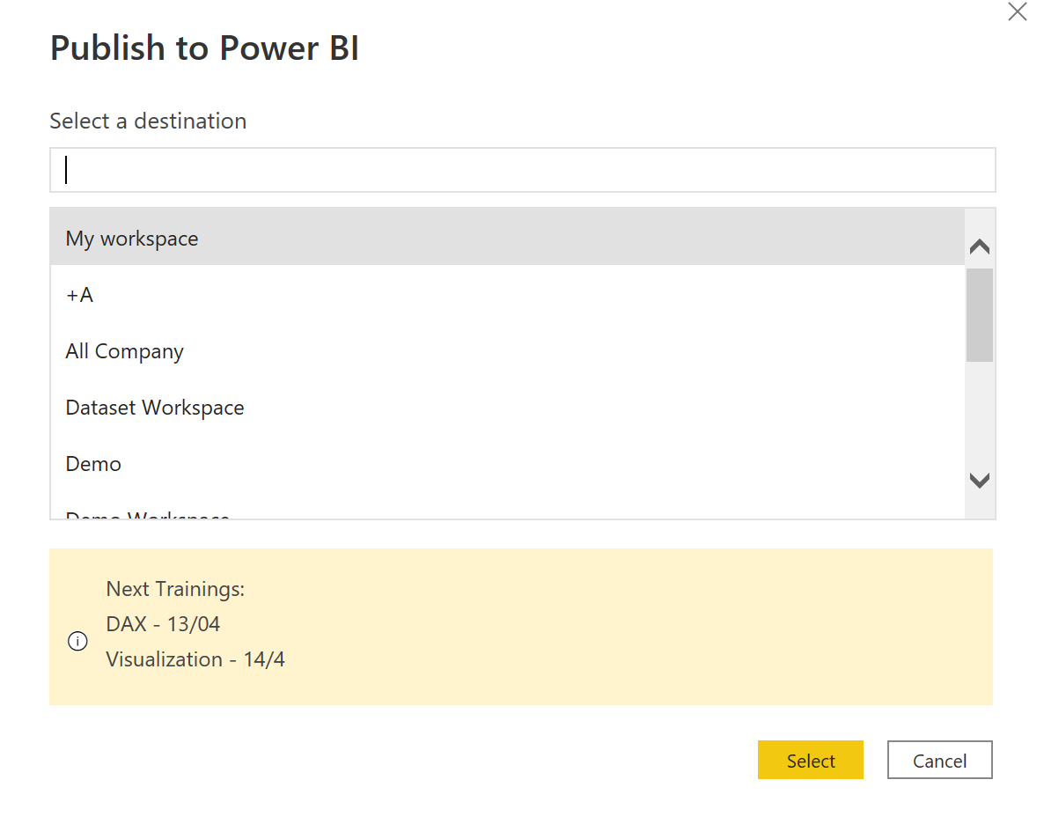The width and height of the screenshot is (1044, 824).
Task: Click the scroll up arrow in workspace list
Action: pyautogui.click(x=980, y=247)
